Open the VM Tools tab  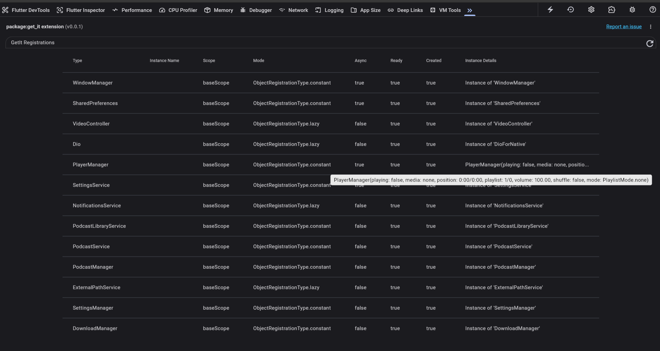point(445,10)
